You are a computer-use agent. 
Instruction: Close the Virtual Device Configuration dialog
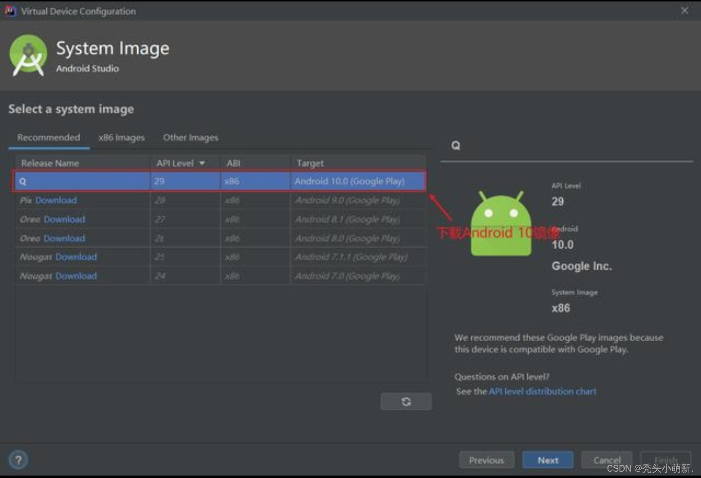(x=684, y=10)
